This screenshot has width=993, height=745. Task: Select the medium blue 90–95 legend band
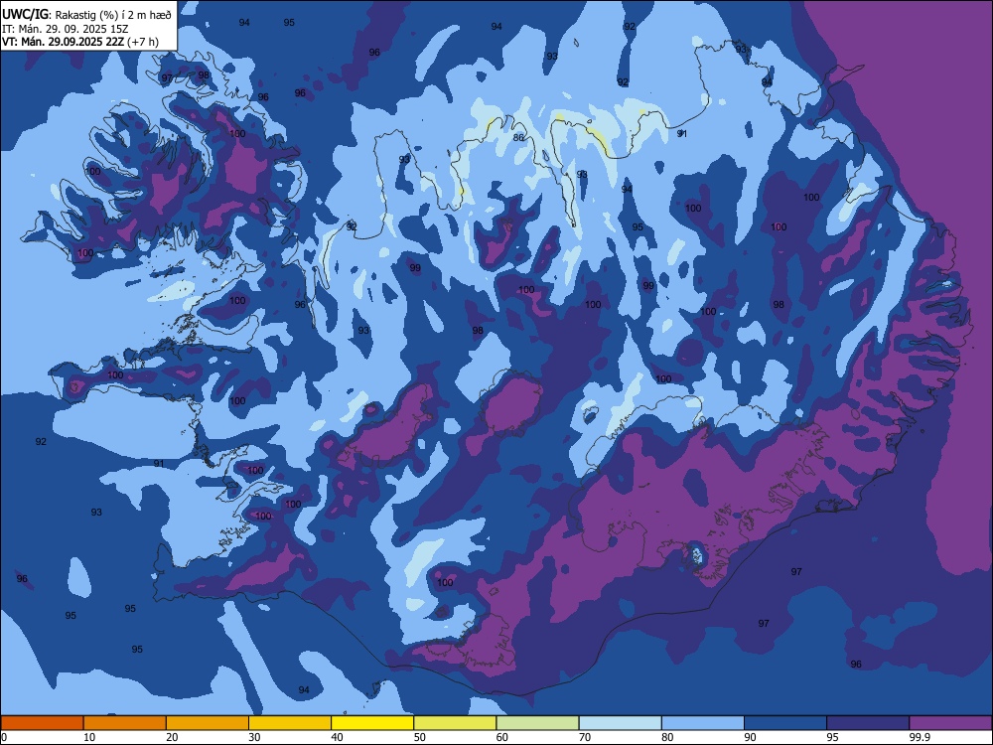[x=785, y=723]
